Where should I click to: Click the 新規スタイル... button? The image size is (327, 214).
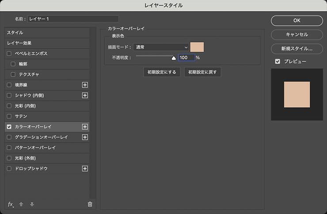(x=297, y=49)
